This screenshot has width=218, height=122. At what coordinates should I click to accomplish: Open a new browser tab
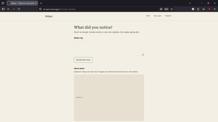coord(41,3)
